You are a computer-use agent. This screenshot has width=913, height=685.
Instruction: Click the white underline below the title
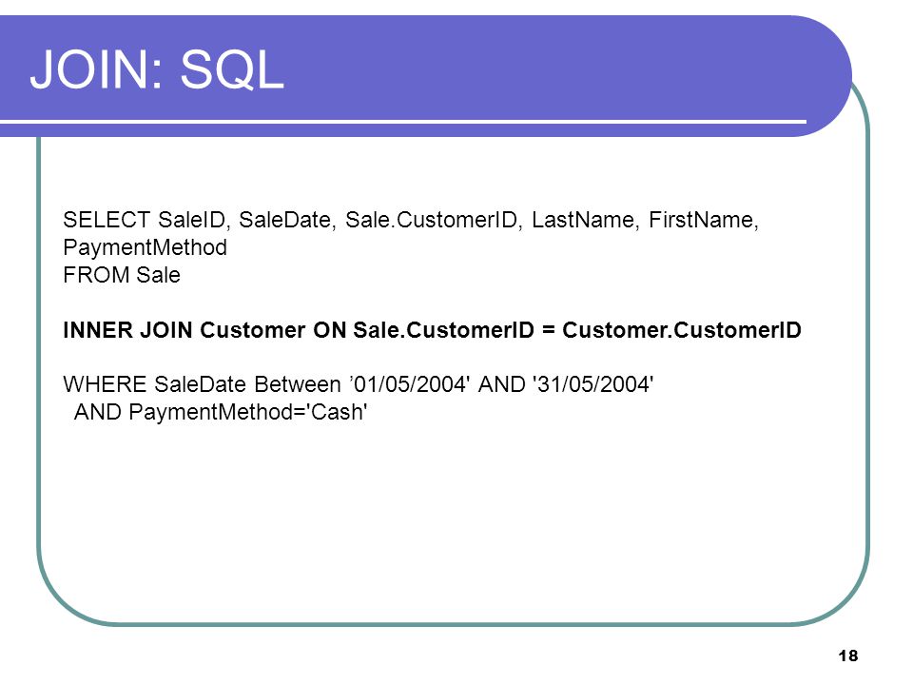(403, 122)
